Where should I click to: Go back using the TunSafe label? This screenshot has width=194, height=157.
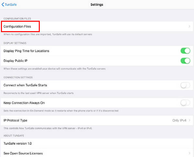pyautogui.click(x=11, y=5)
